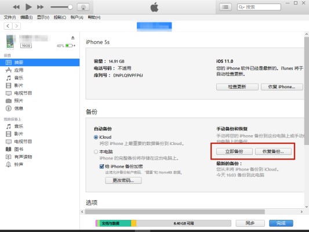Maximize the iTunes window
This screenshot has width=309, height=232.
pos(296,3)
